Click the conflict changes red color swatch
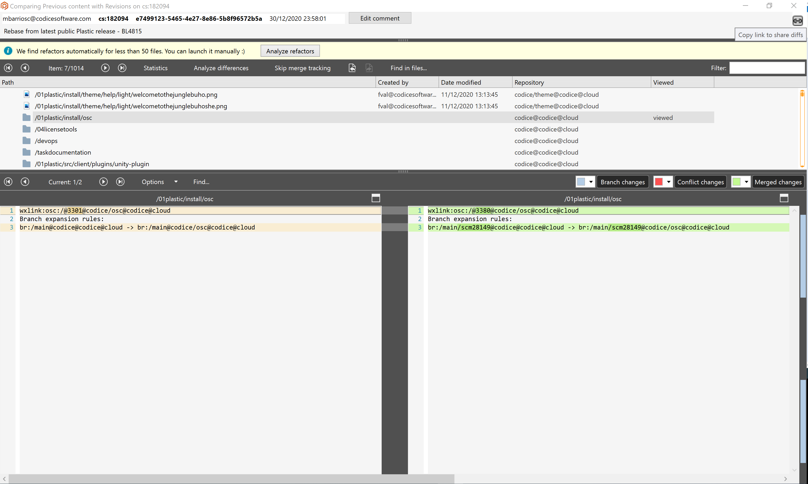 pos(659,182)
